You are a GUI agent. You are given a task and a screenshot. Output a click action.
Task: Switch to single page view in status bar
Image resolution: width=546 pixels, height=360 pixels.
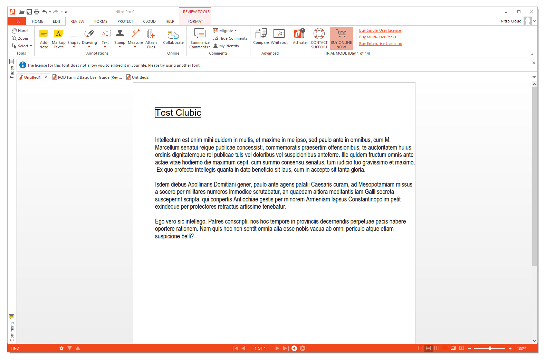420,348
